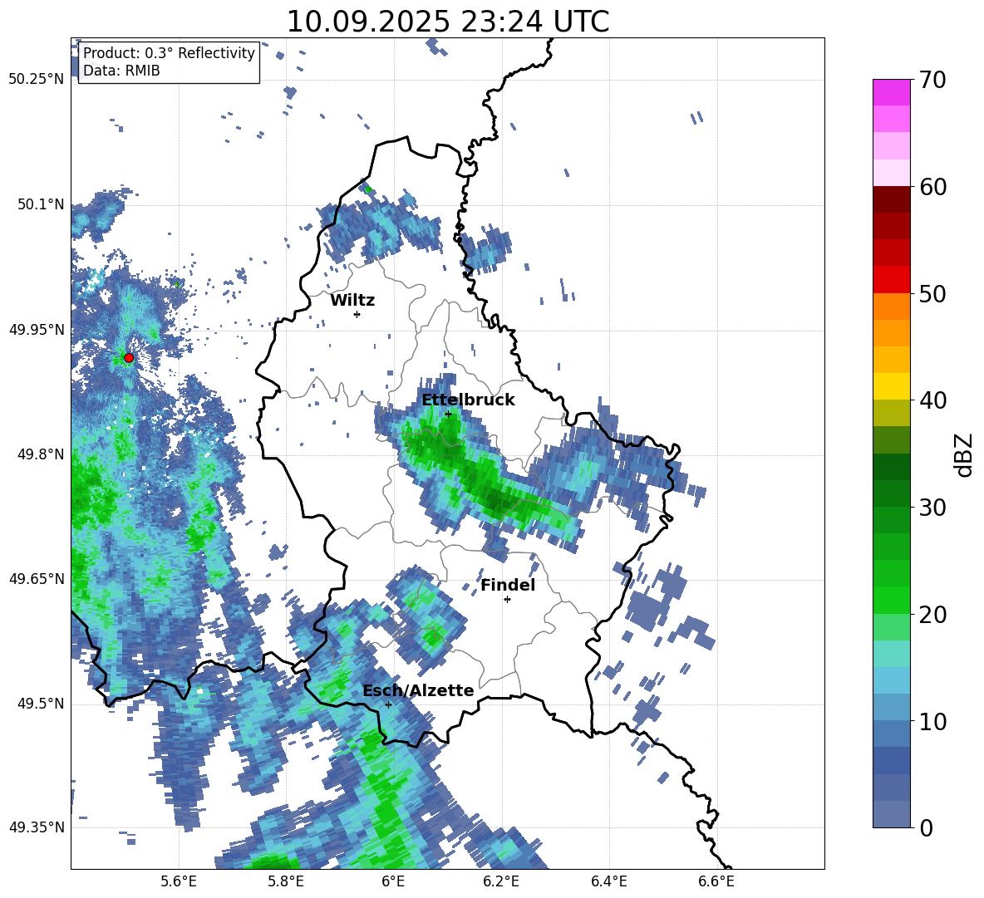
Task: Click the colorbar tick label 20
Action: click(x=932, y=615)
